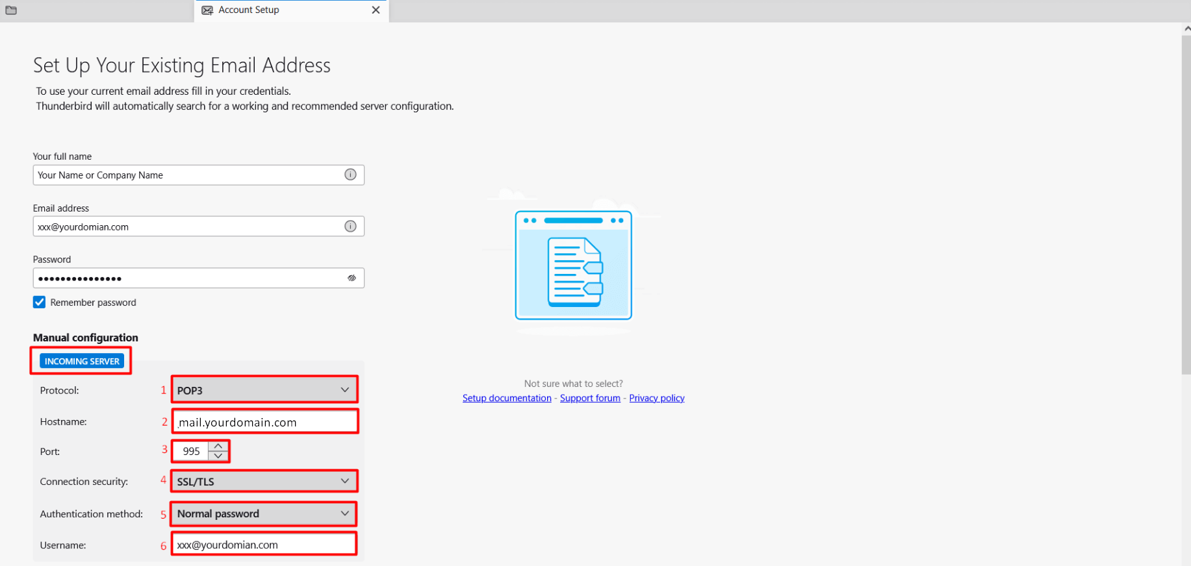Click the document illustration graphic
The image size is (1191, 566).
pyautogui.click(x=573, y=265)
